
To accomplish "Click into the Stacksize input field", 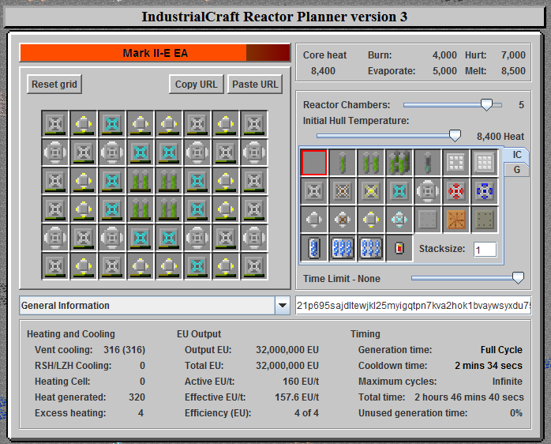I will click(485, 250).
